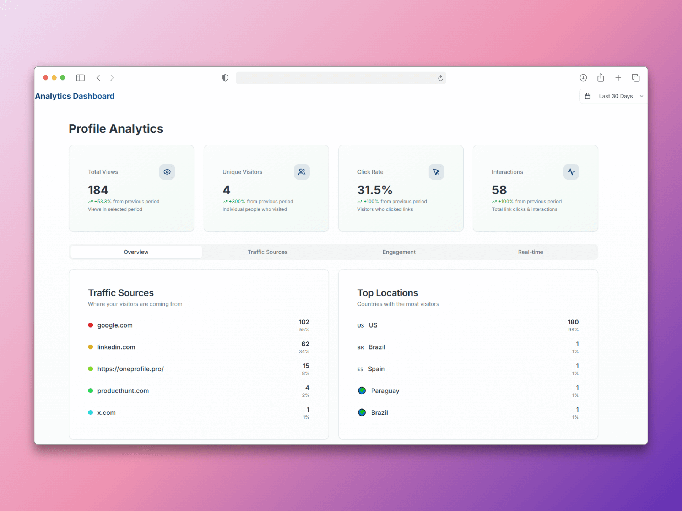Click the shield privacy icon in the toolbar
Viewport: 682px width, 511px height.
(225, 78)
